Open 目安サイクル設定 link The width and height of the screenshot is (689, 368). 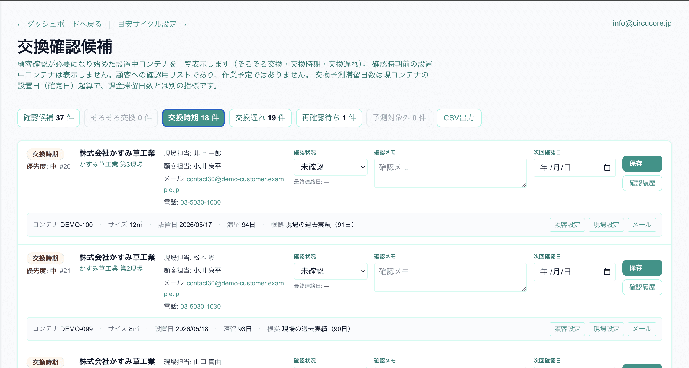tap(152, 24)
